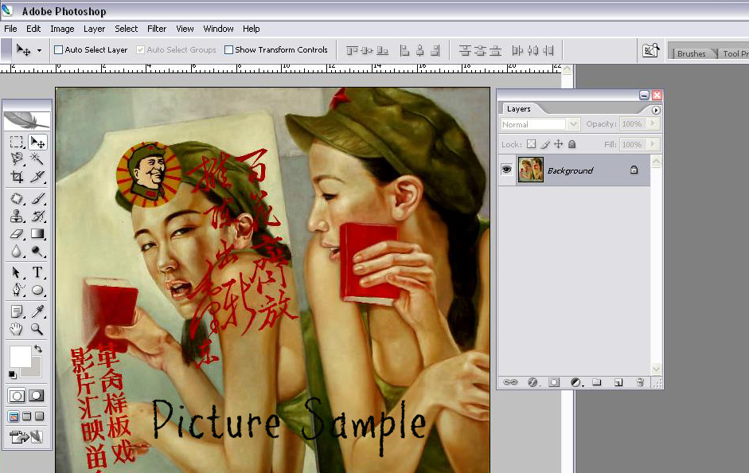Select the Eraser tool

click(x=17, y=233)
